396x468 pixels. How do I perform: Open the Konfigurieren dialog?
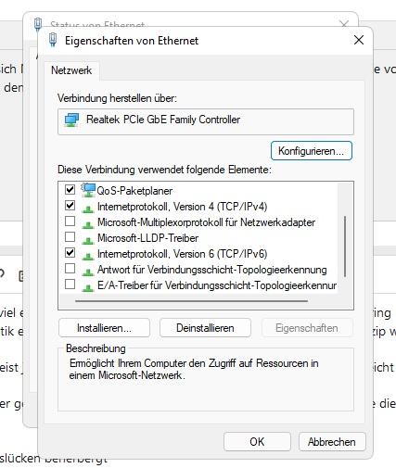(312, 151)
